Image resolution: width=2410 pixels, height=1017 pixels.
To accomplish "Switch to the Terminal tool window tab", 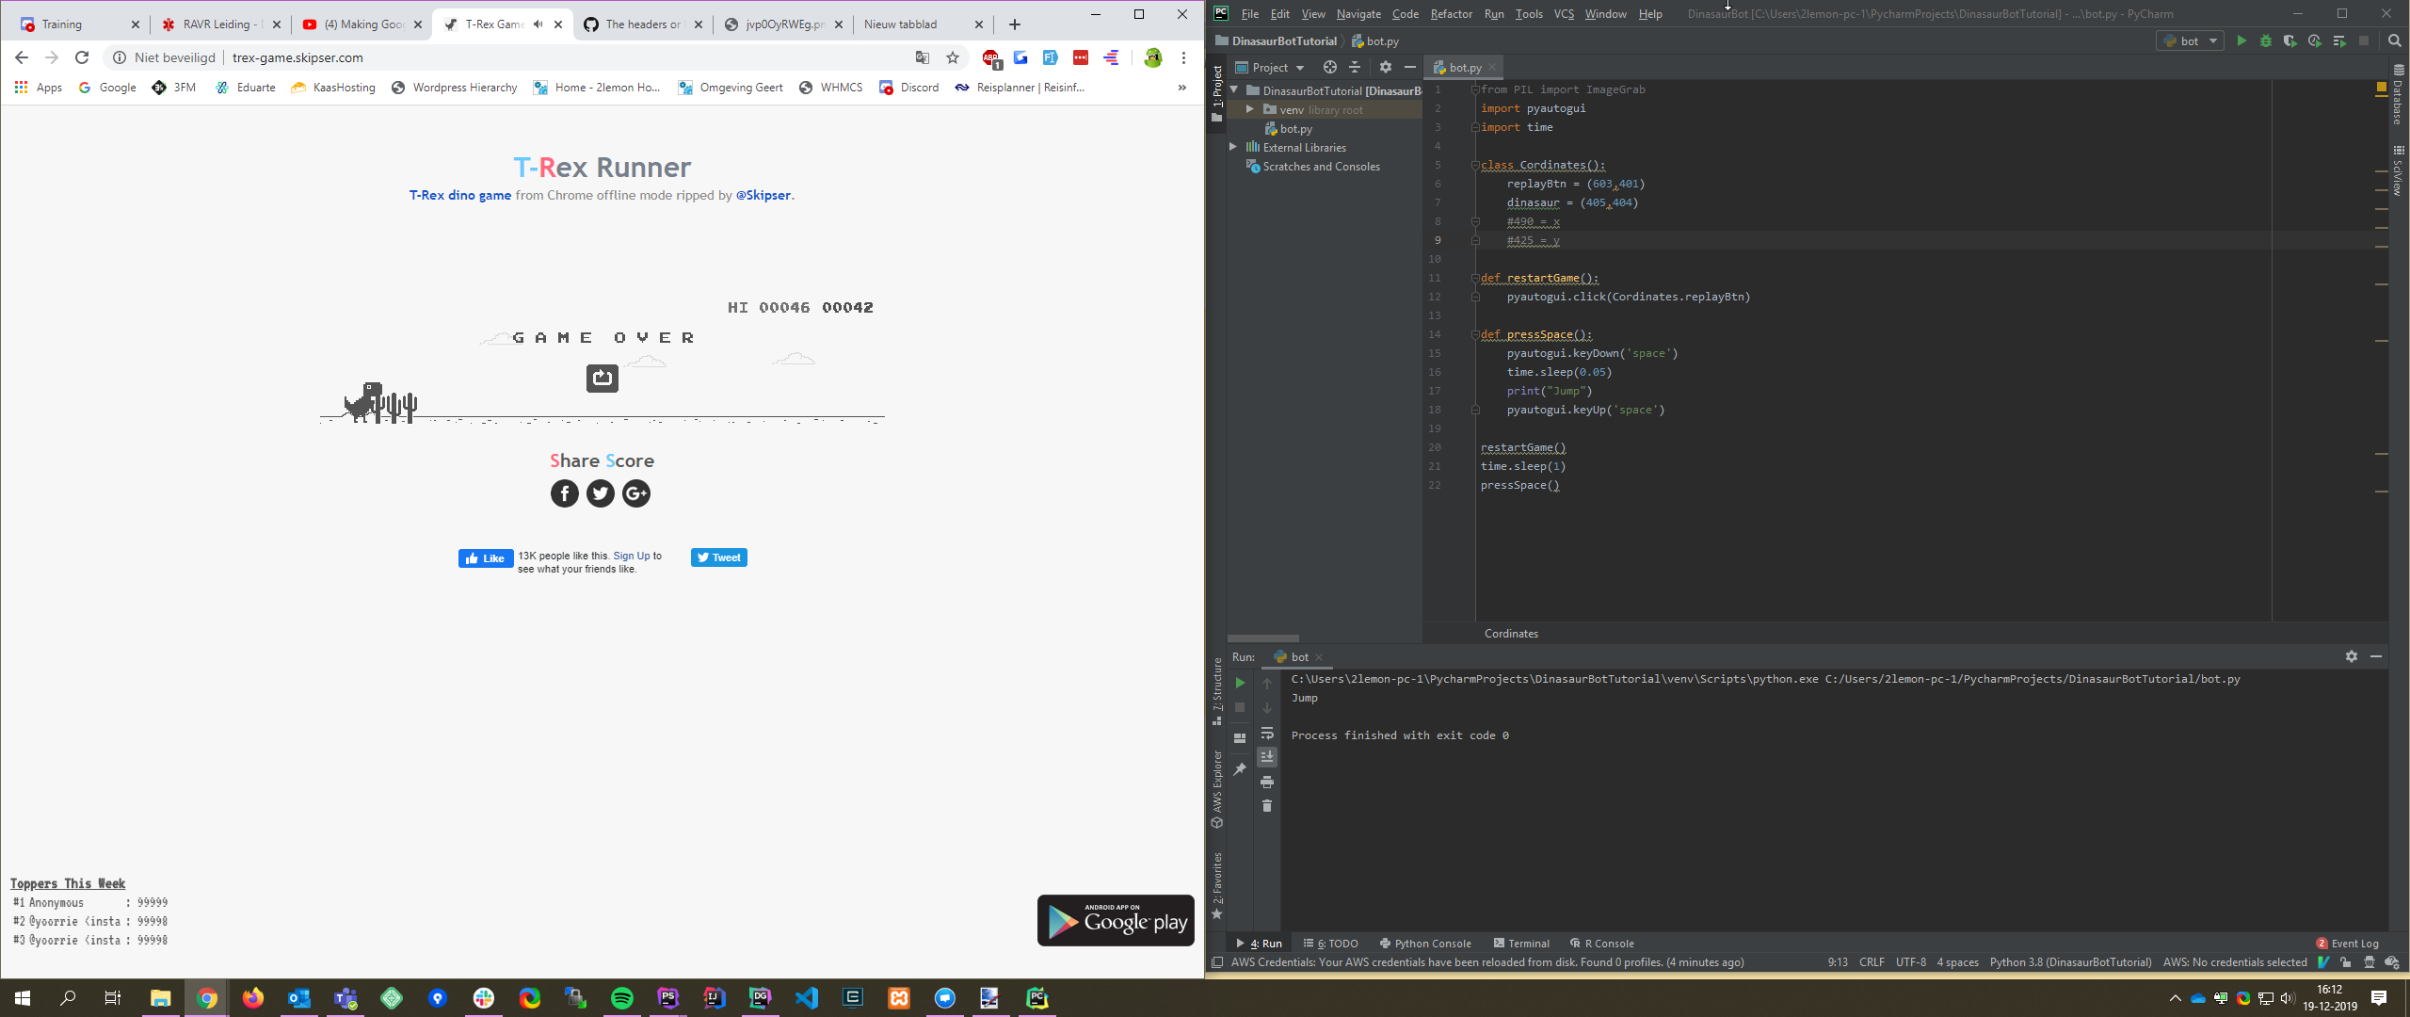I will [x=1521, y=943].
